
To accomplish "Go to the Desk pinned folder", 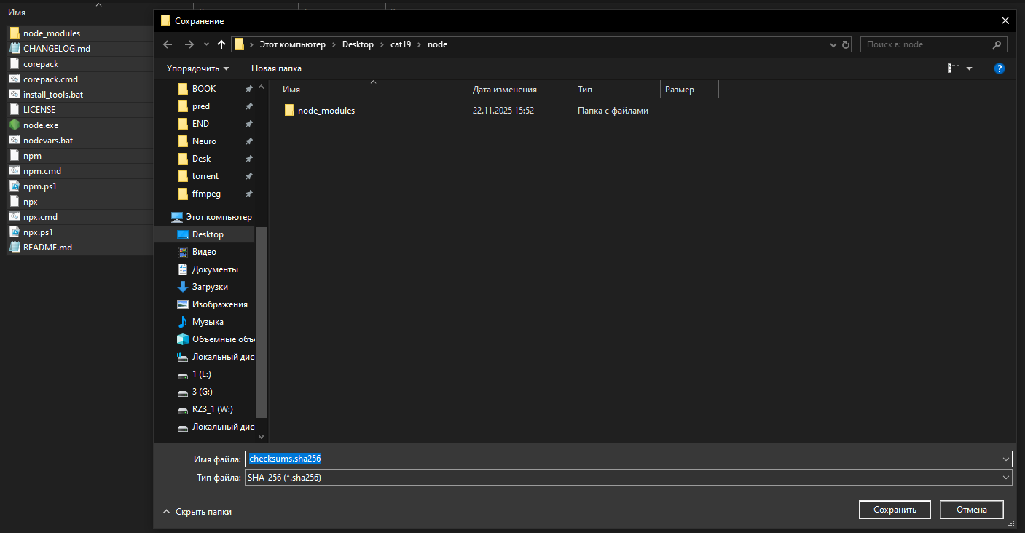I will (201, 159).
